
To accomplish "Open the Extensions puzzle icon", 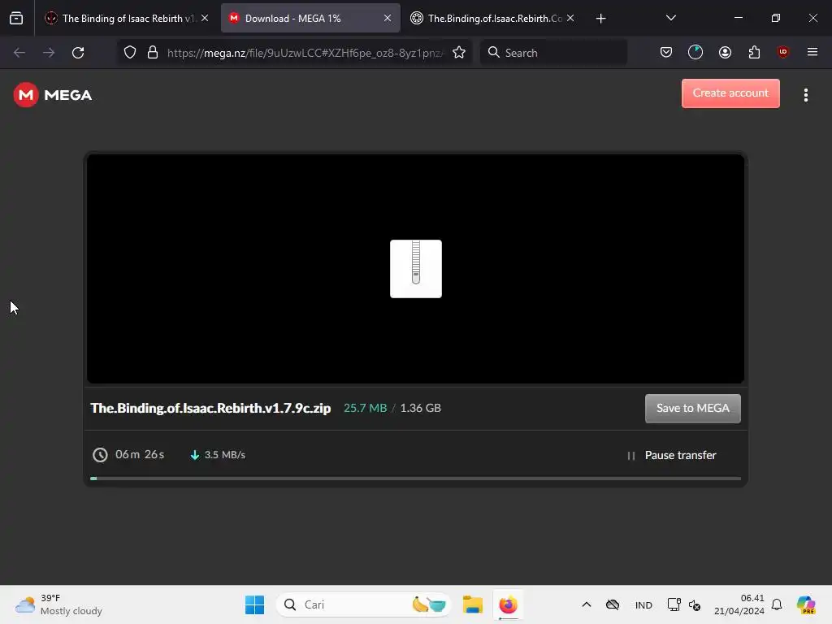I will click(754, 53).
